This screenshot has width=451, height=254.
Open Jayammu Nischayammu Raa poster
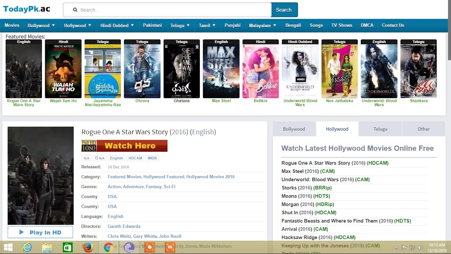[103, 69]
